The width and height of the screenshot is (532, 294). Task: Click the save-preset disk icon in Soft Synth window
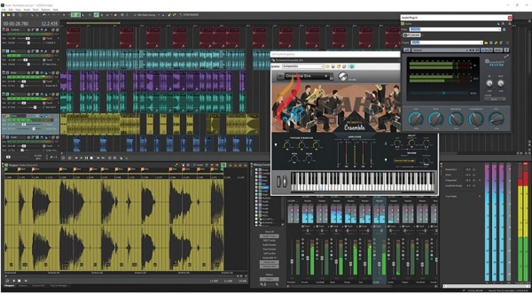point(333,67)
